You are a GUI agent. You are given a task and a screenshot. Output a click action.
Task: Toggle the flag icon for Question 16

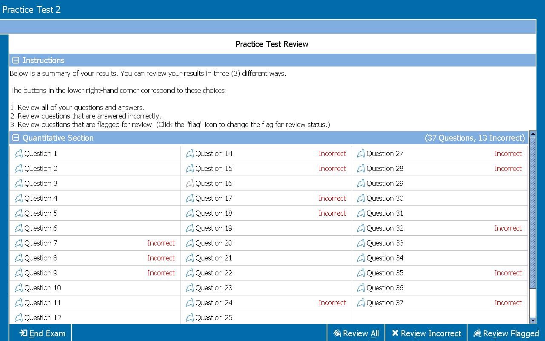189,184
